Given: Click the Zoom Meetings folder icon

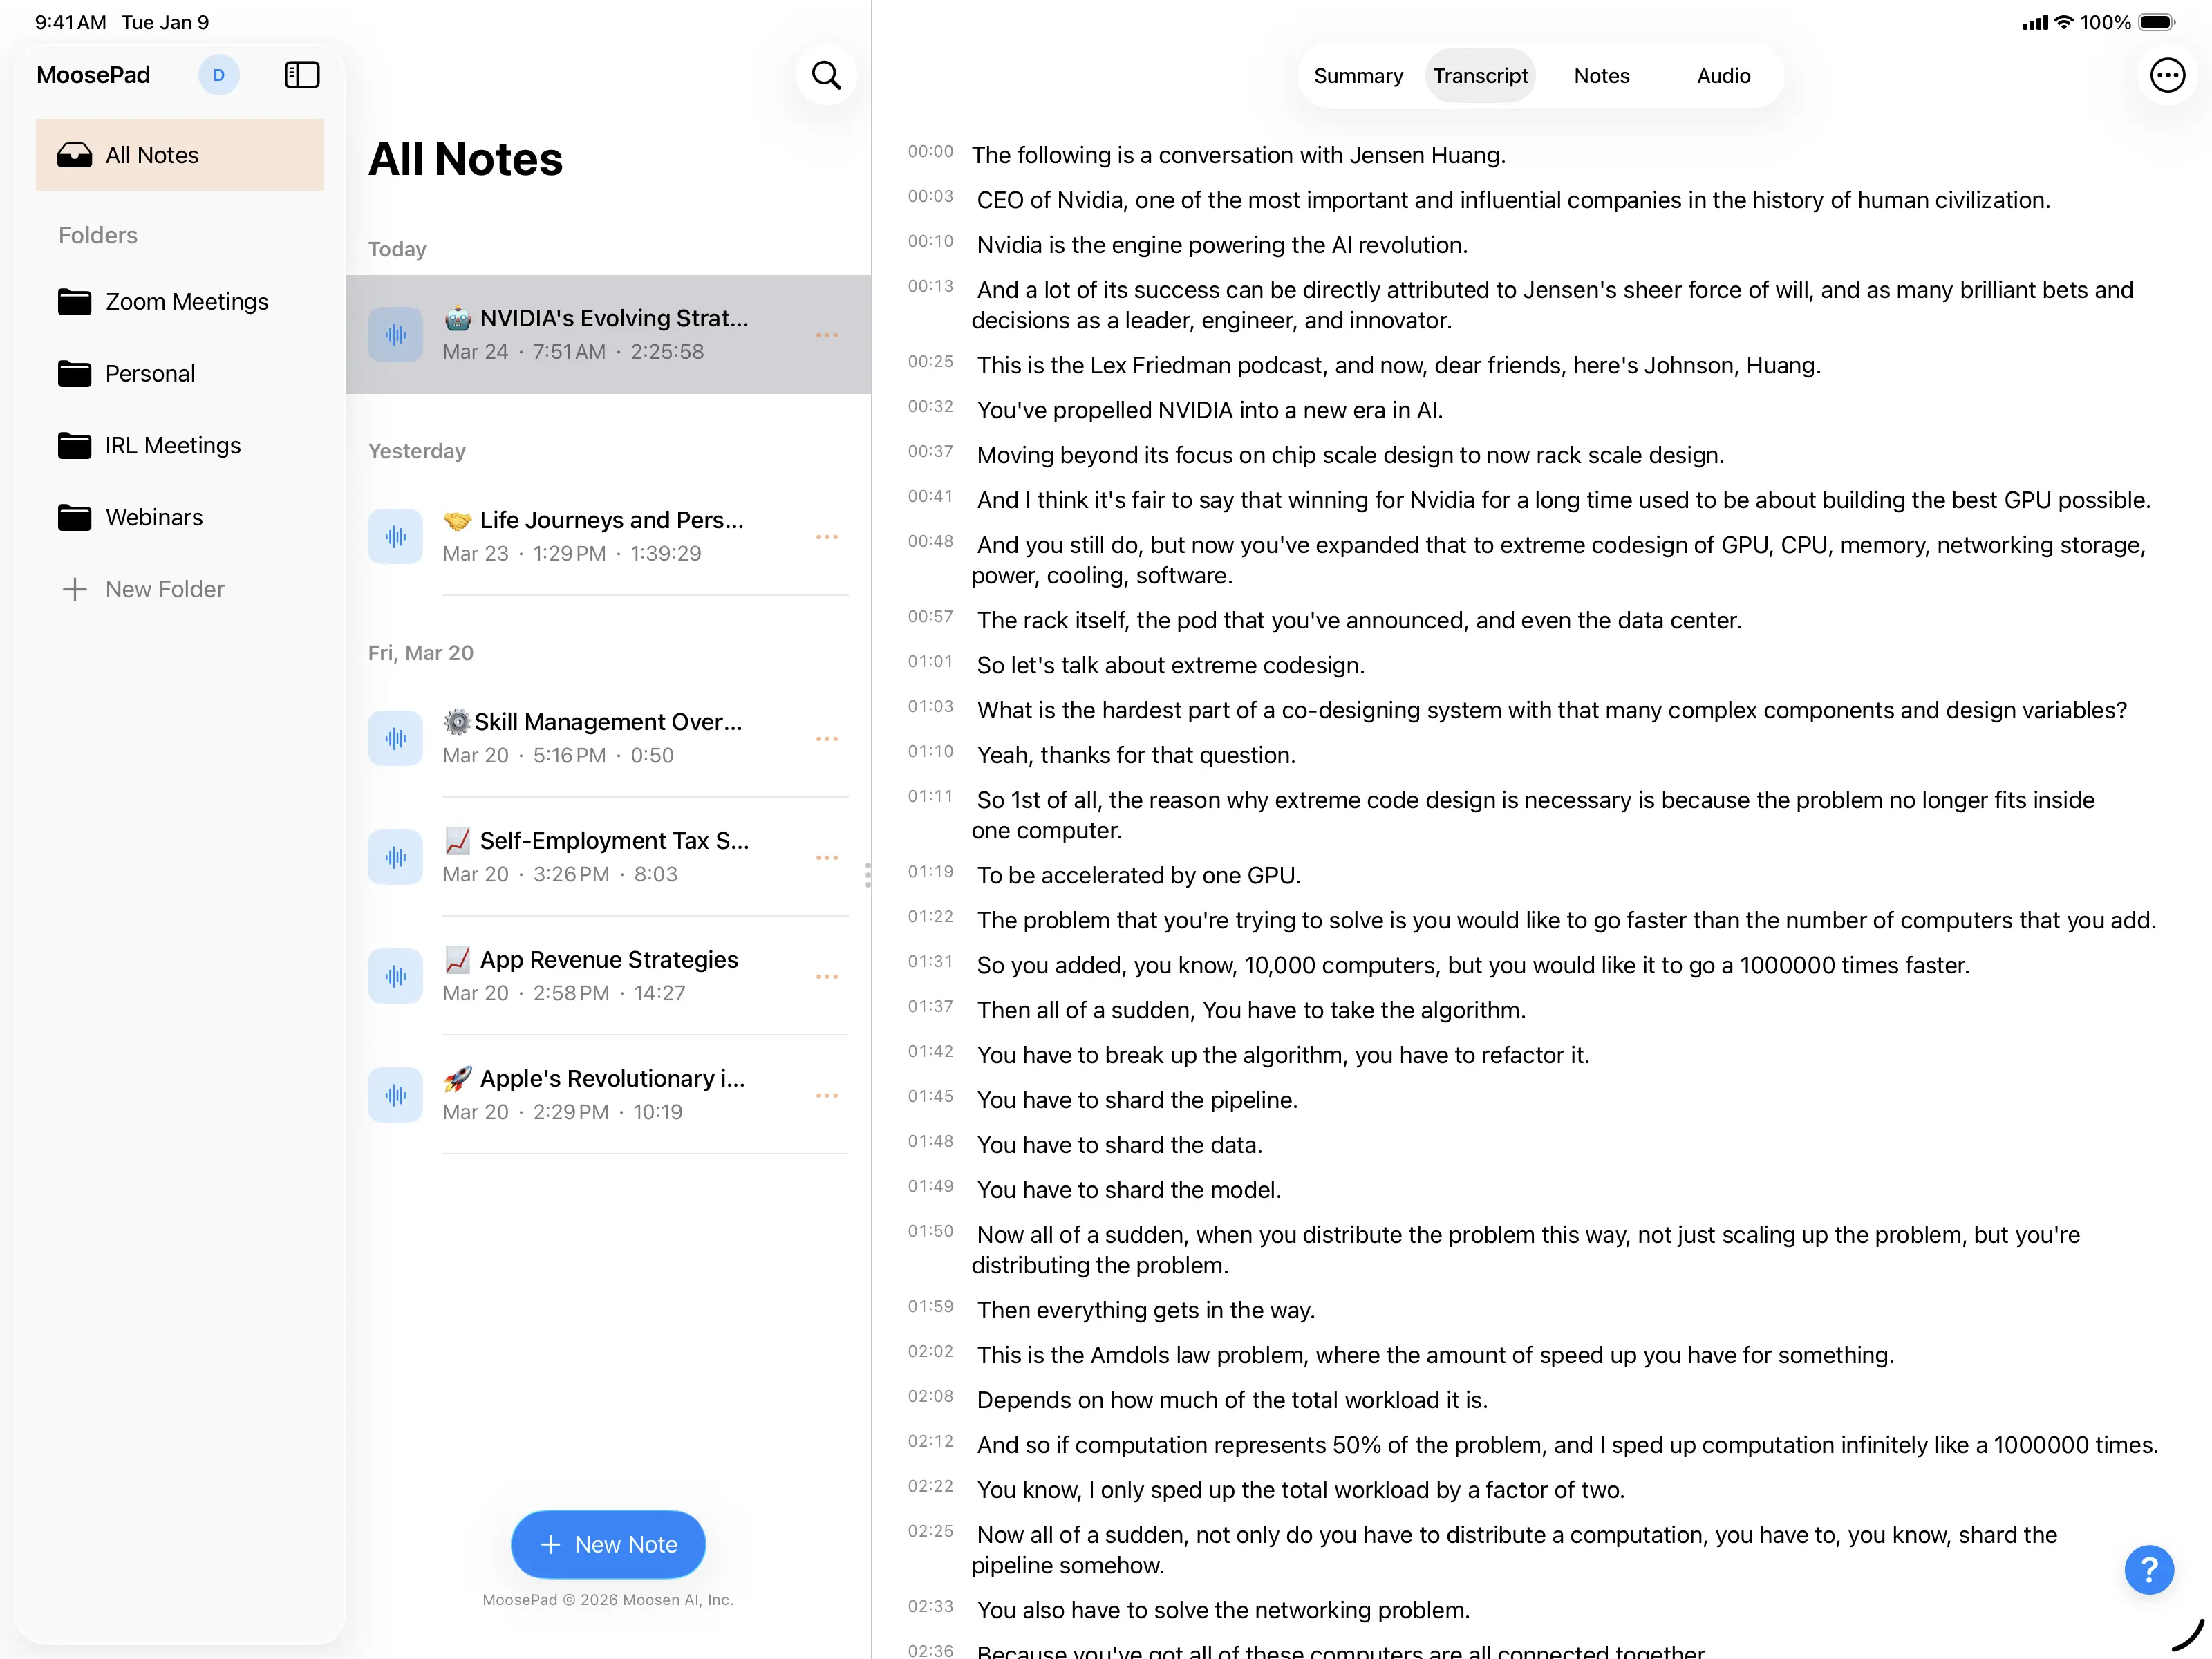Looking at the screenshot, I should pos(75,302).
